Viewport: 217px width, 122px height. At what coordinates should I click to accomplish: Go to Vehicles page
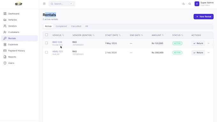click(19, 20)
